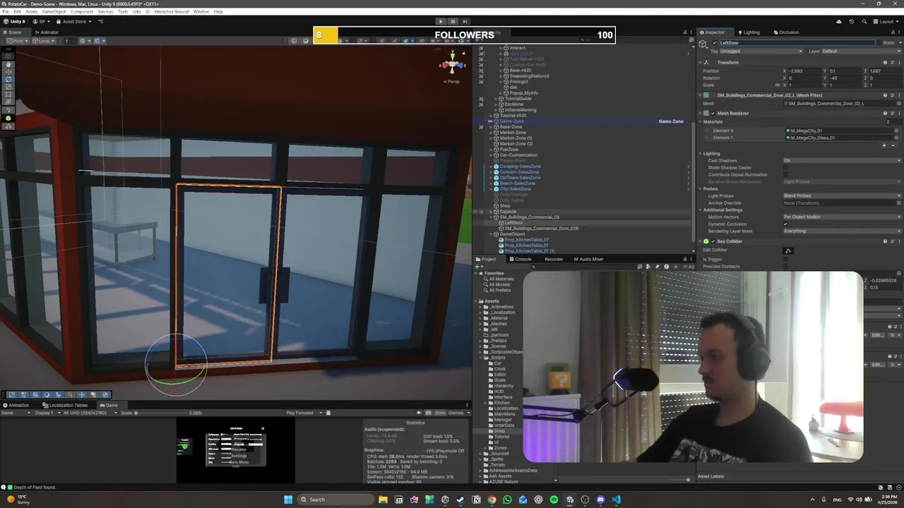Toggle Mesh Renderer enabled checkbox
The height and width of the screenshot is (508, 904).
click(x=713, y=113)
